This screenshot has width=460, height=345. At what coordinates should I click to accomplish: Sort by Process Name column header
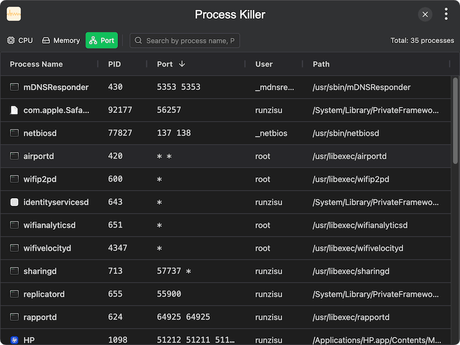coord(36,64)
